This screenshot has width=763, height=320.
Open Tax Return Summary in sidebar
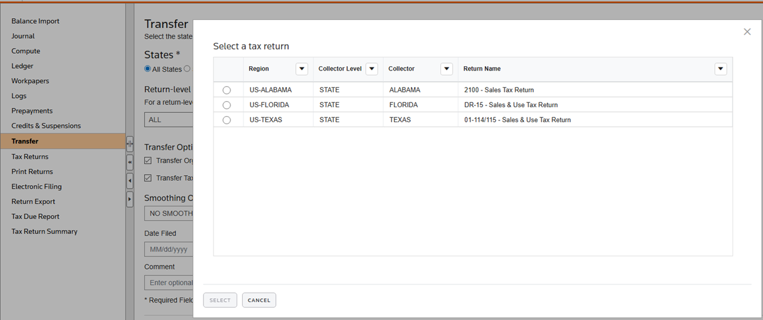coord(44,231)
